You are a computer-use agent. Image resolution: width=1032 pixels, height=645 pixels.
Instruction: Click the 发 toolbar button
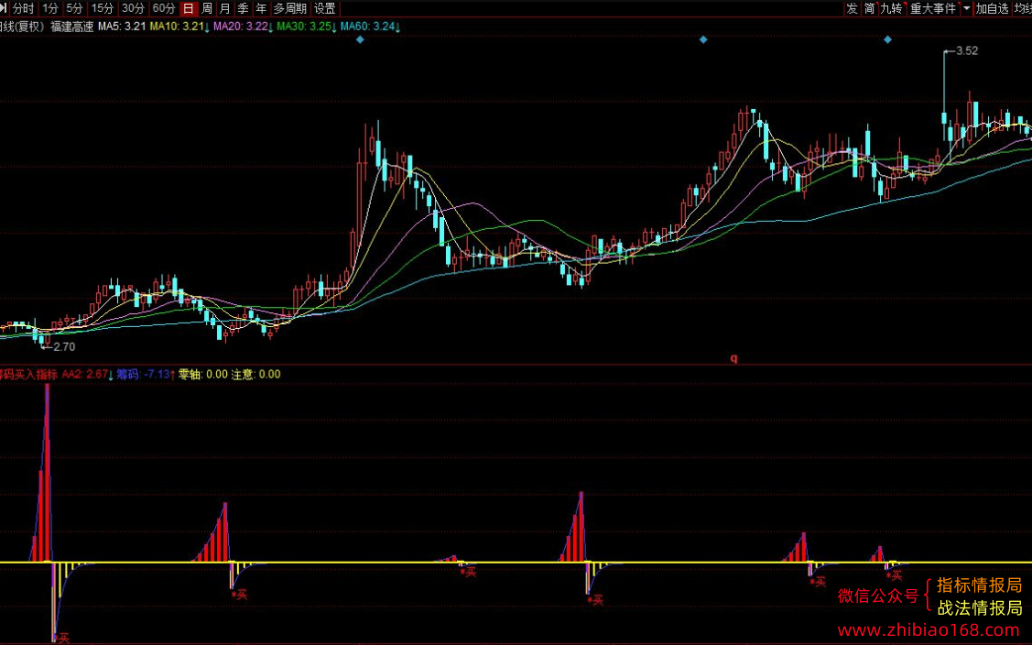tap(853, 8)
